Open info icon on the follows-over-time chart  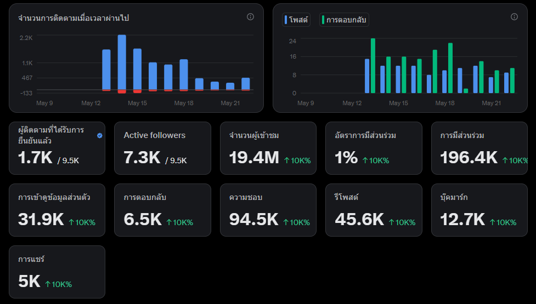pyautogui.click(x=250, y=17)
